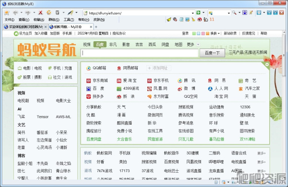Open the trash bin dropdown arrow
This screenshot has width=288, height=187.
63,12
